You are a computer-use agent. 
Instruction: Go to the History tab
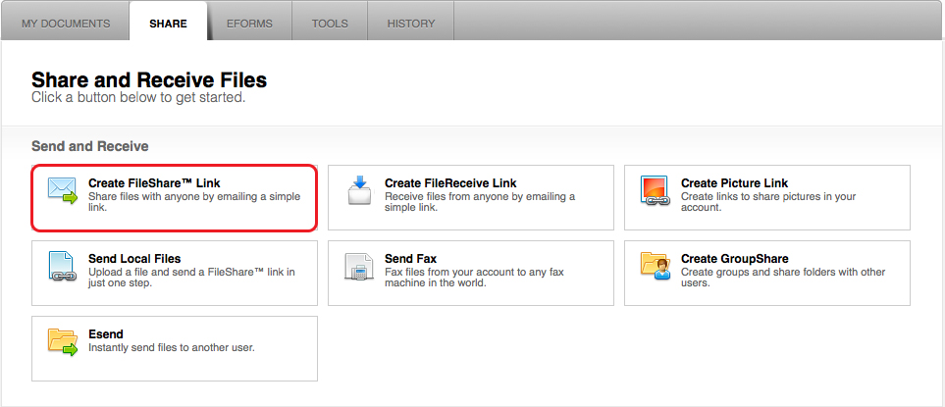click(x=411, y=25)
